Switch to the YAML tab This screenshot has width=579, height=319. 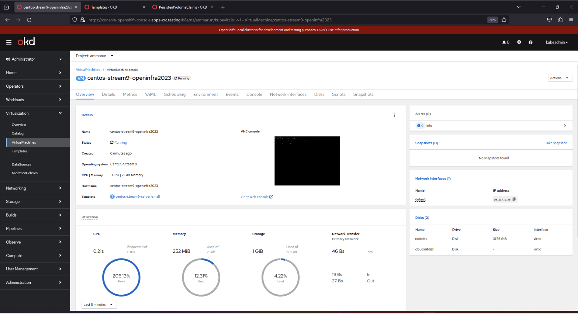tap(151, 95)
